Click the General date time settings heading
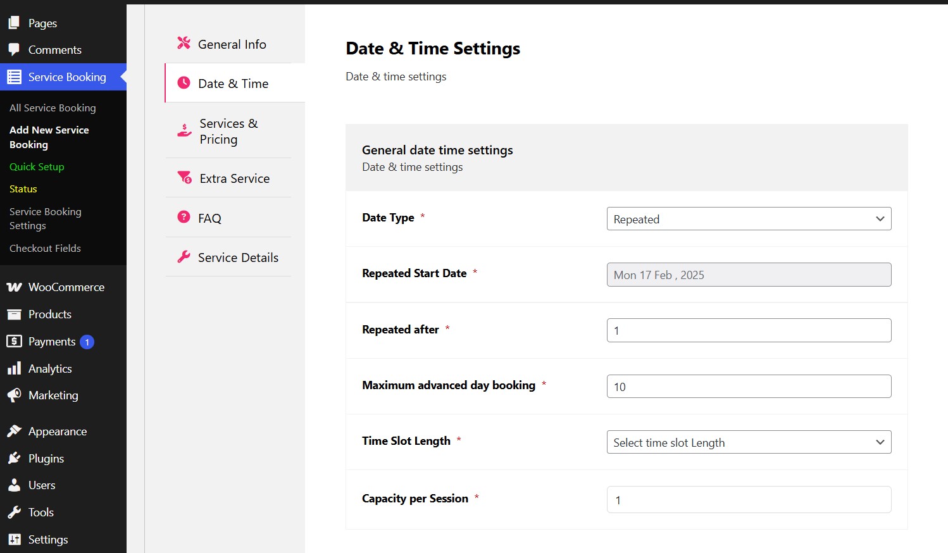This screenshot has height=553, width=948. click(437, 151)
